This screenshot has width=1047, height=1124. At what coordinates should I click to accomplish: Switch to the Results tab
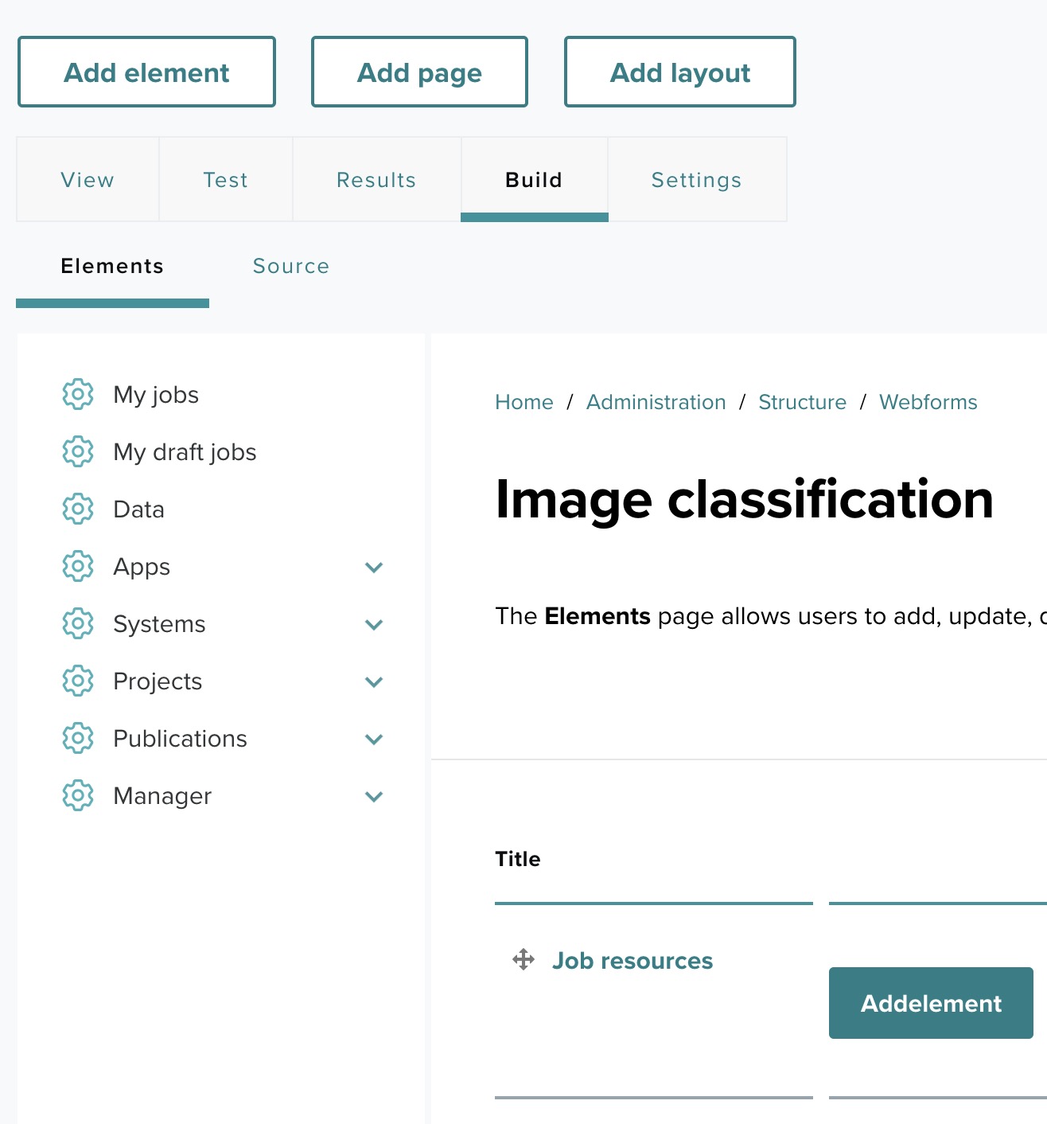376,180
